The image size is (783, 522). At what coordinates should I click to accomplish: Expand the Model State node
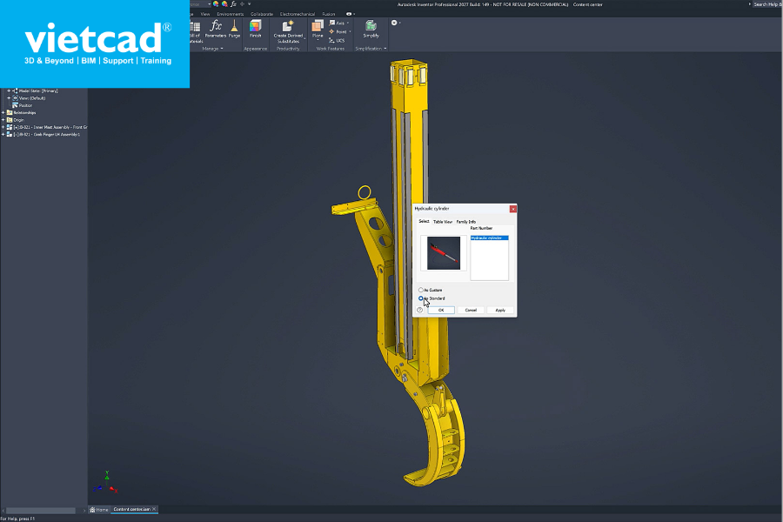(x=9, y=90)
